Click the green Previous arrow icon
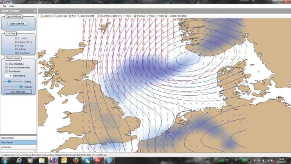This screenshot has height=164, width=291. click(x=135, y=16)
